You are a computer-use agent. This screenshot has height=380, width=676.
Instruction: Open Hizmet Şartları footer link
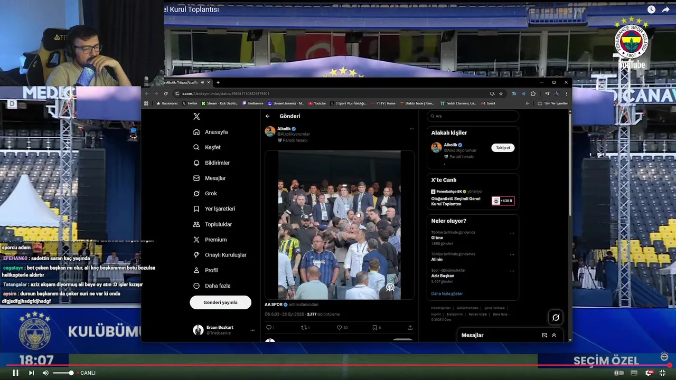(440, 308)
